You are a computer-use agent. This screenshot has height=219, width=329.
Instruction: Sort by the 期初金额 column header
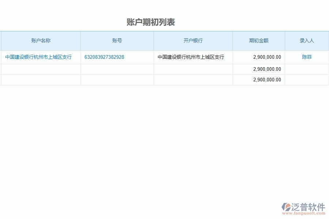[x=258, y=41]
